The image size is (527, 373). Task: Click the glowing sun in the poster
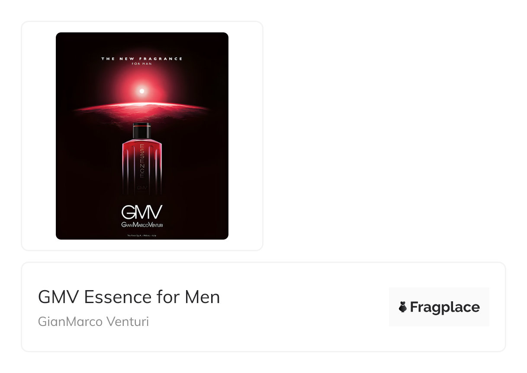point(141,91)
